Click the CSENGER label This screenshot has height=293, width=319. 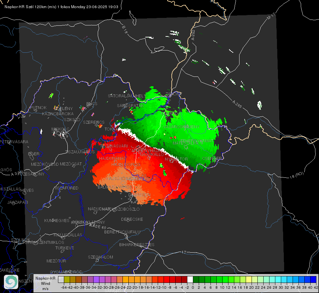pyautogui.click(x=212, y=159)
